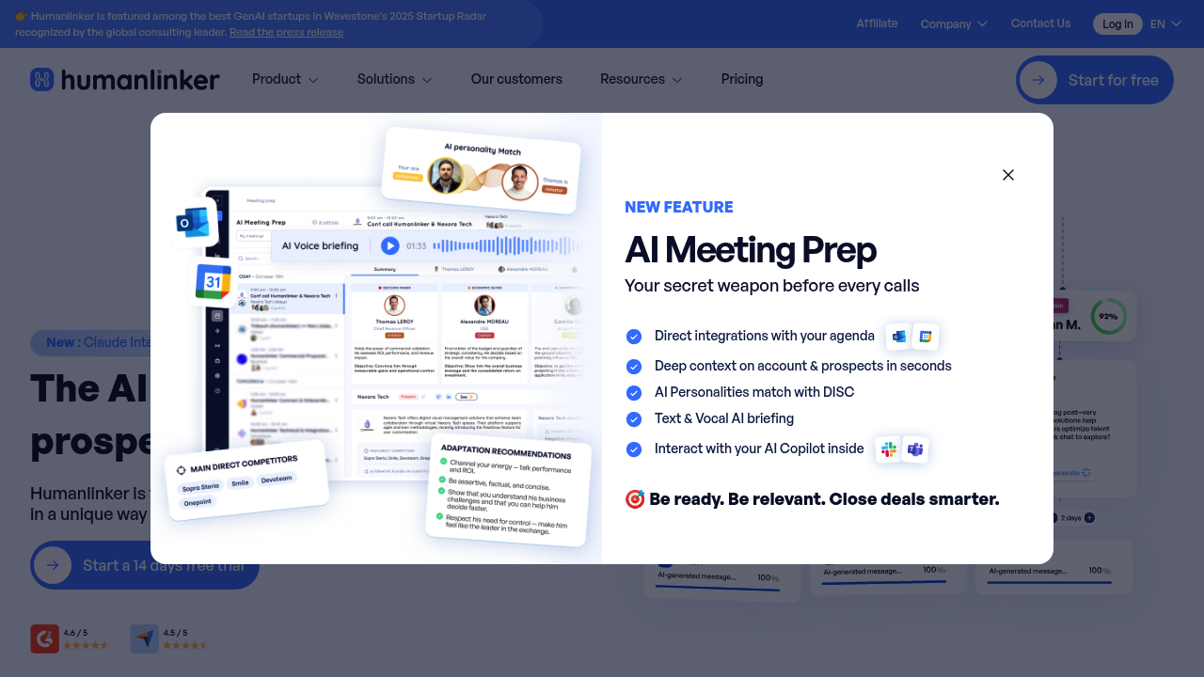Click the checkmark beside 'Interact with your AI Copilot inside'
The image size is (1204, 677).
coord(634,449)
